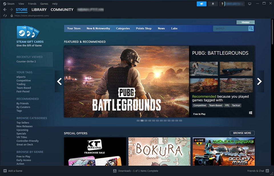Browse Top Sellers category
The image size is (274, 176).
tap(23, 123)
